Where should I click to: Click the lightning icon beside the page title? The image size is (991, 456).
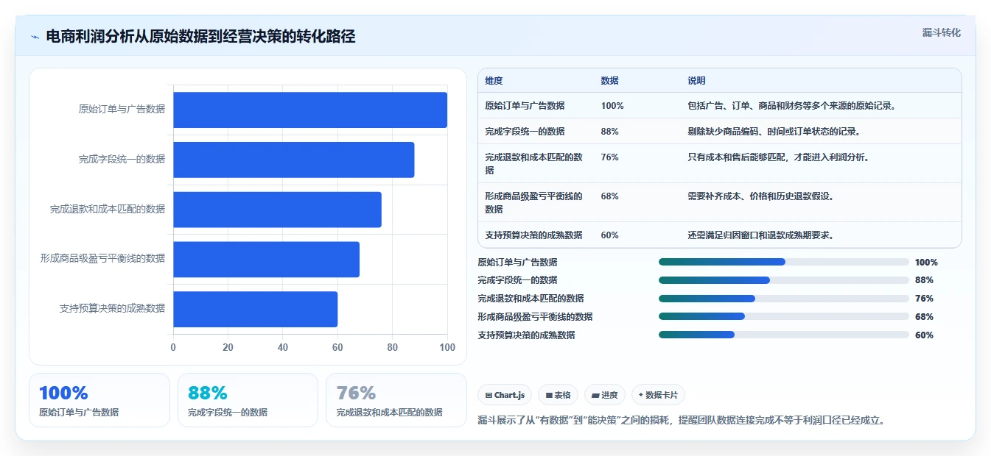35,37
